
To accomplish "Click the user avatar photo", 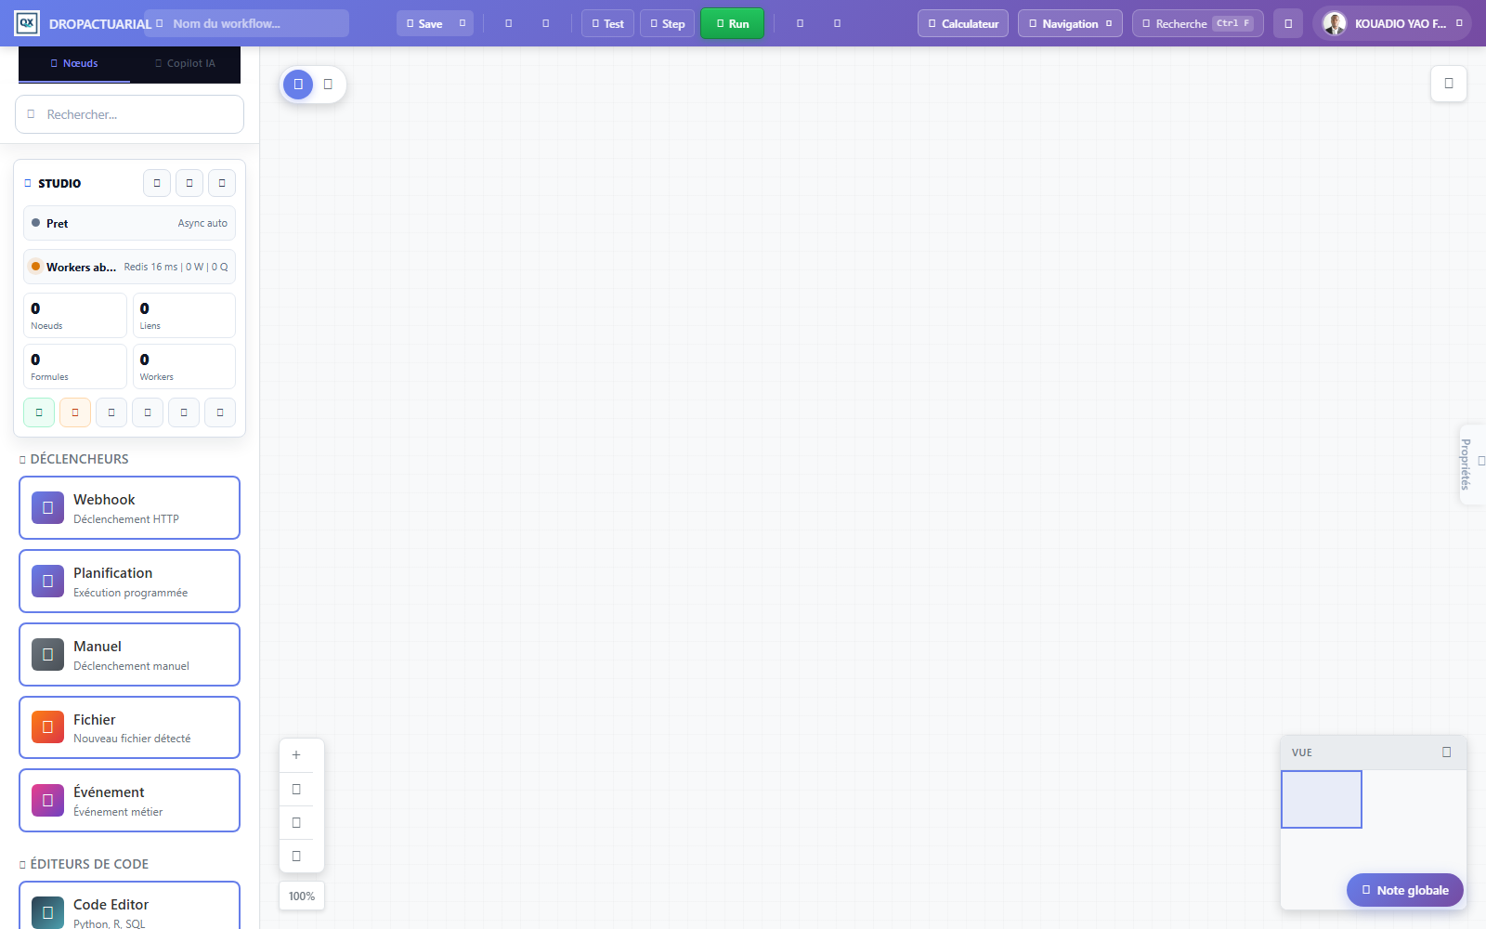I will pos(1335,23).
